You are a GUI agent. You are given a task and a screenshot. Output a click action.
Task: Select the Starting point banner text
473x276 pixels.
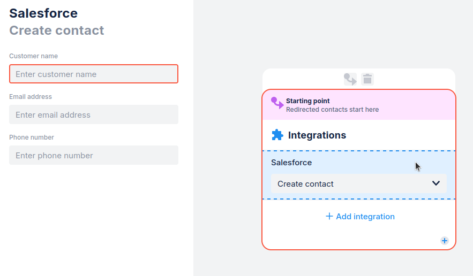[308, 101]
